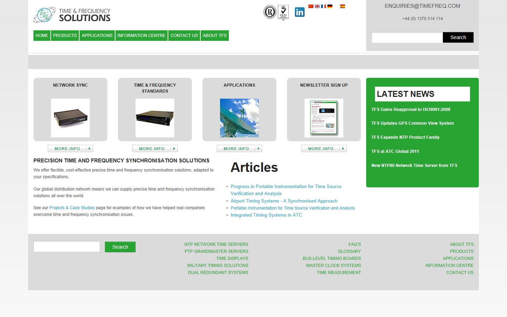Open the APPLICATIONS navigation menu
Image resolution: width=507 pixels, height=317 pixels.
pos(97,35)
